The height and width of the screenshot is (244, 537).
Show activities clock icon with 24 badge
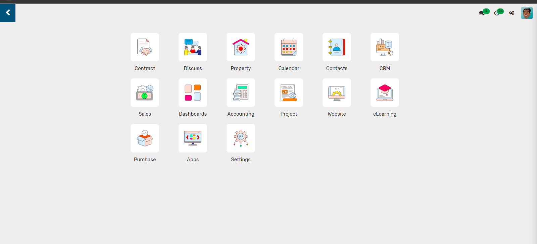[497, 13]
